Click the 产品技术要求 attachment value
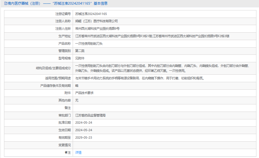Screen dimensions: 259x158 [x=84, y=93]
